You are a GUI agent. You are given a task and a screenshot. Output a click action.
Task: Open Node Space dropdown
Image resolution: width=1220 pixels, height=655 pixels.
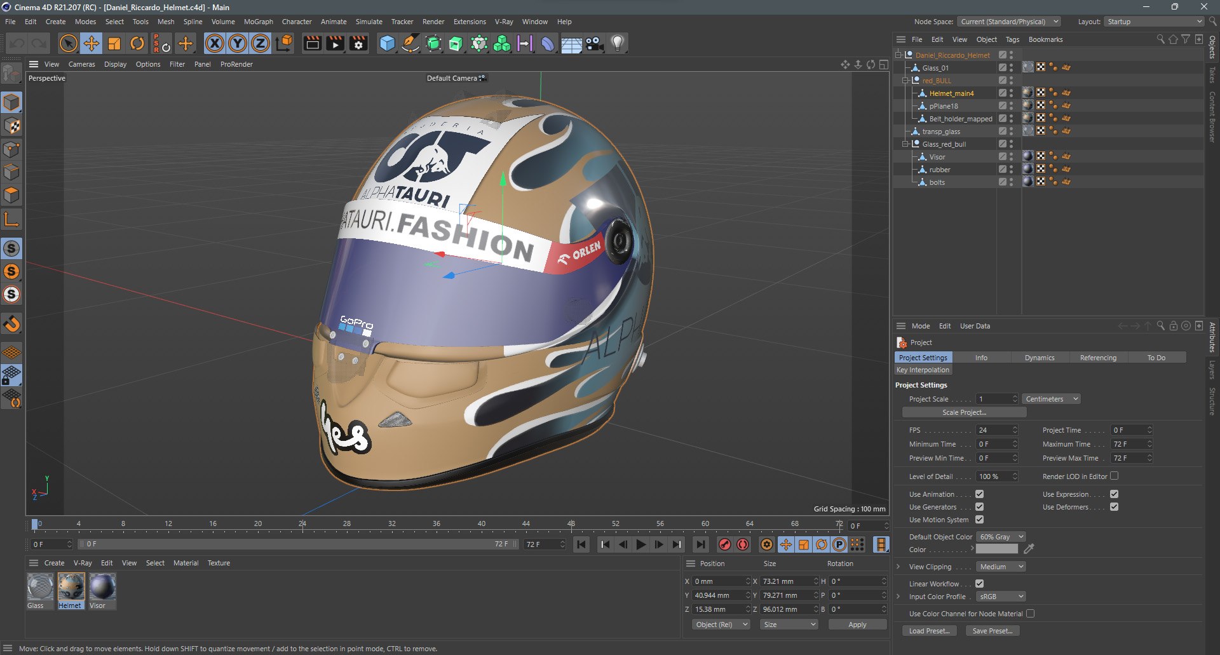coord(1009,22)
